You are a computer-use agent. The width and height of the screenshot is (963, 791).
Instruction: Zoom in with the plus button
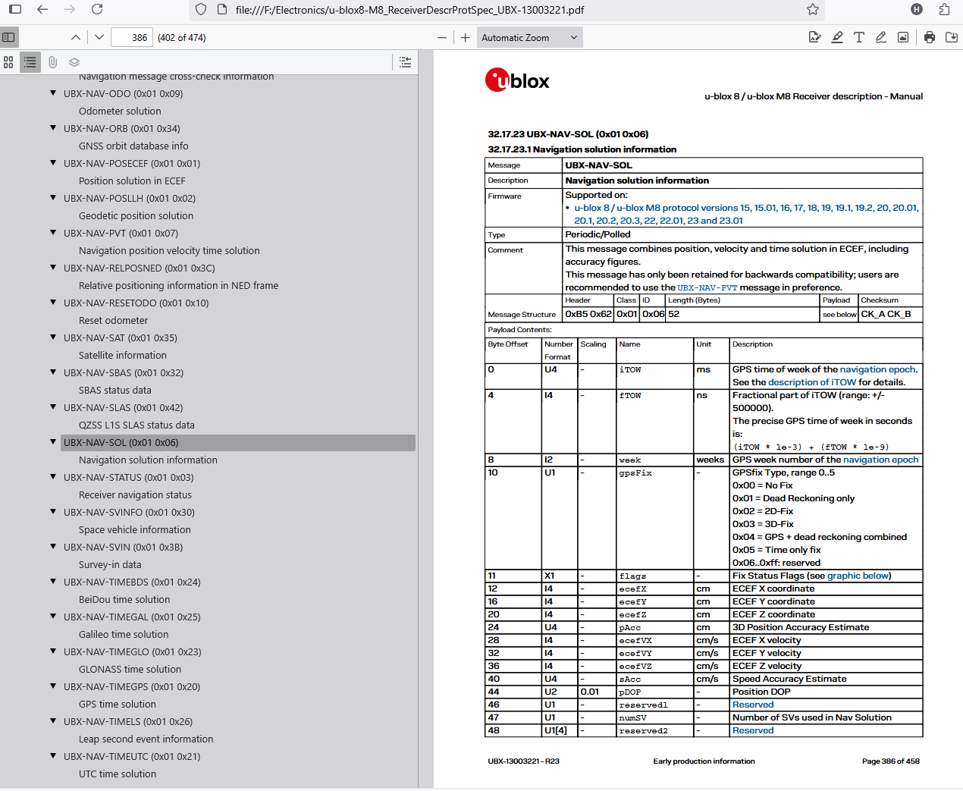tap(465, 37)
